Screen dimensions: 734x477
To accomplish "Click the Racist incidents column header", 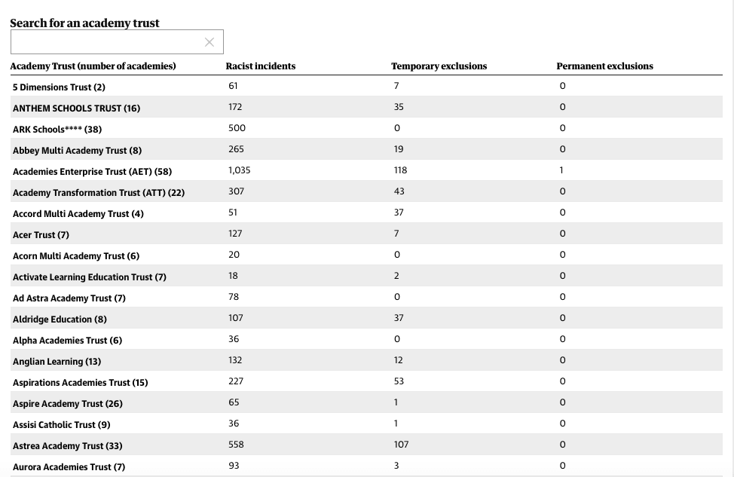I will click(261, 66).
